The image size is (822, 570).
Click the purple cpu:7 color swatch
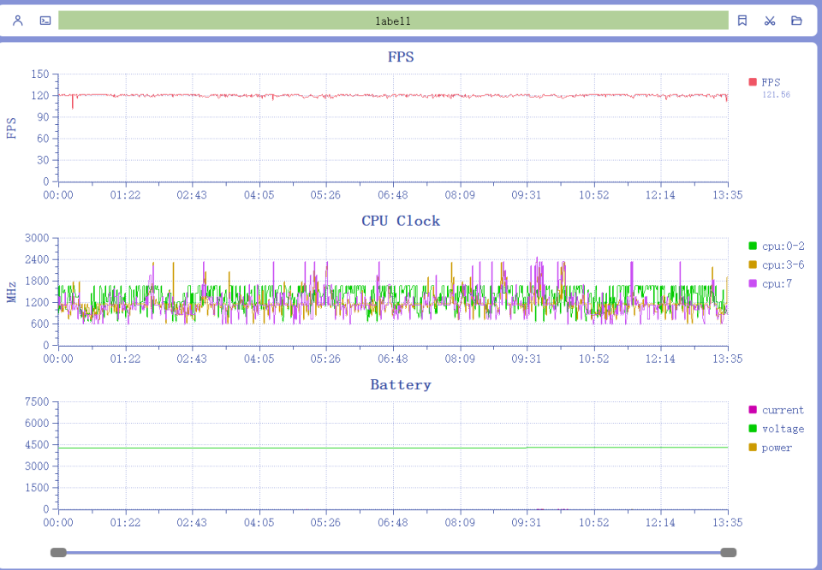[753, 283]
